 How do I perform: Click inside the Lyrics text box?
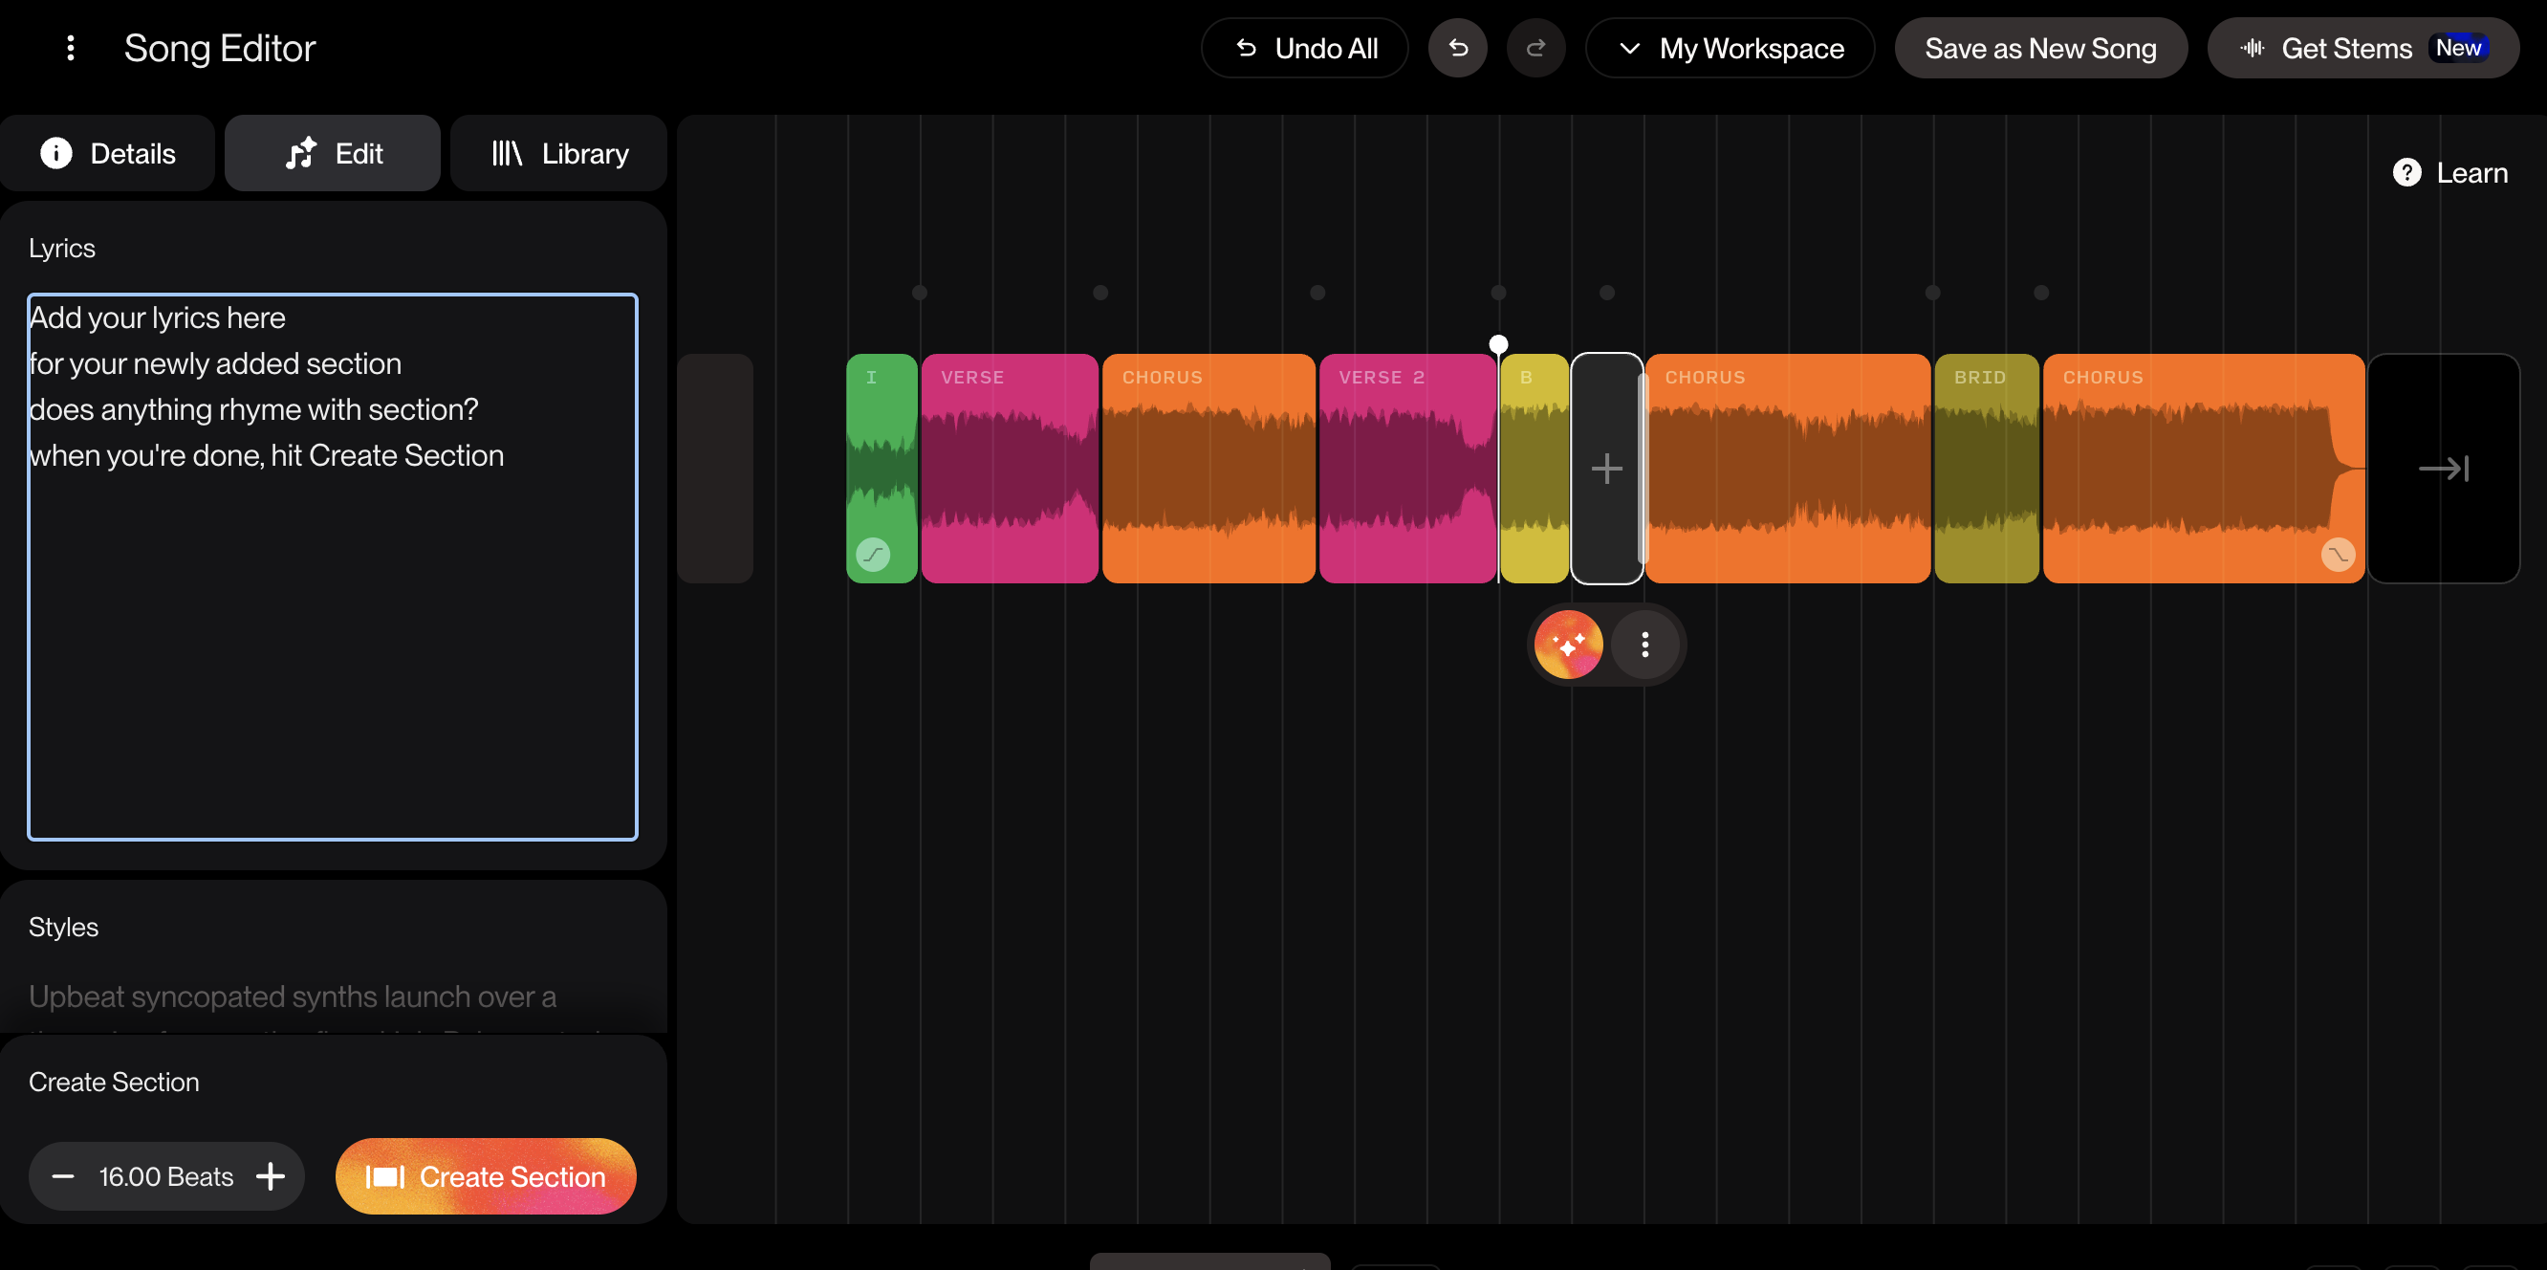(x=332, y=567)
